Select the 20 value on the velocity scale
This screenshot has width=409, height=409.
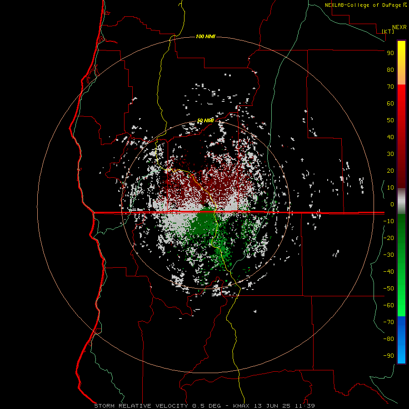tap(390, 170)
